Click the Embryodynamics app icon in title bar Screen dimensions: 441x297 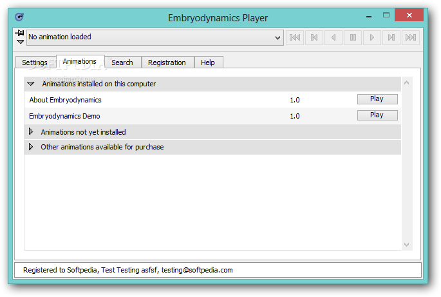(x=19, y=17)
